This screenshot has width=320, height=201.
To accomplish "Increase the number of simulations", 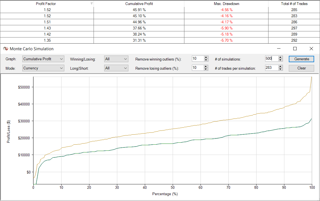I will click(280, 57).
